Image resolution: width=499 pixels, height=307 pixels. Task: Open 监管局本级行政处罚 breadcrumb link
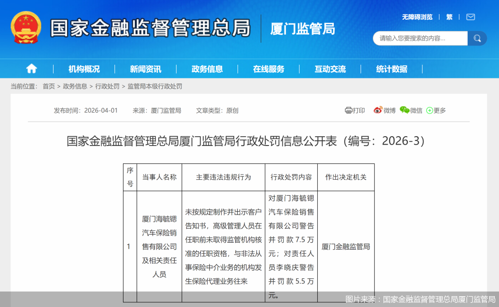pos(155,86)
